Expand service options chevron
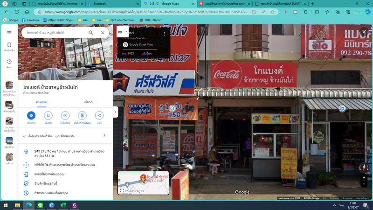 point(104,135)
